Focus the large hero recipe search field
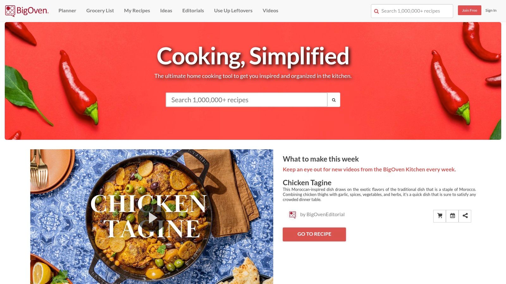506x284 pixels. [247, 100]
